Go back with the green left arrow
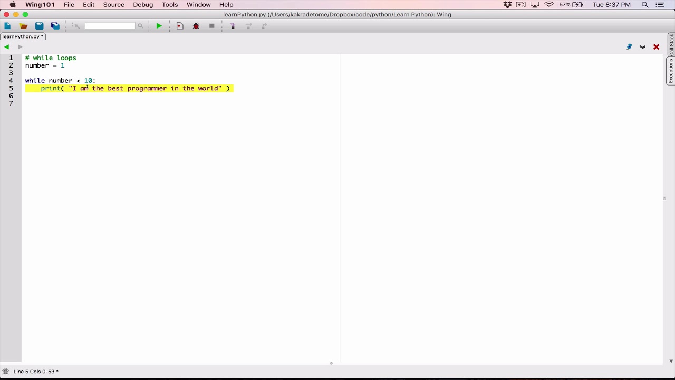 click(6, 47)
